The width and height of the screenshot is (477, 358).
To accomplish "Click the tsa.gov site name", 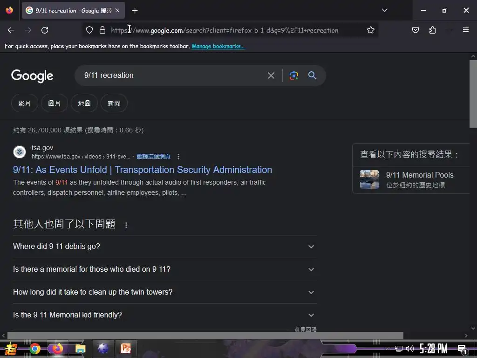I will pyautogui.click(x=42, y=148).
